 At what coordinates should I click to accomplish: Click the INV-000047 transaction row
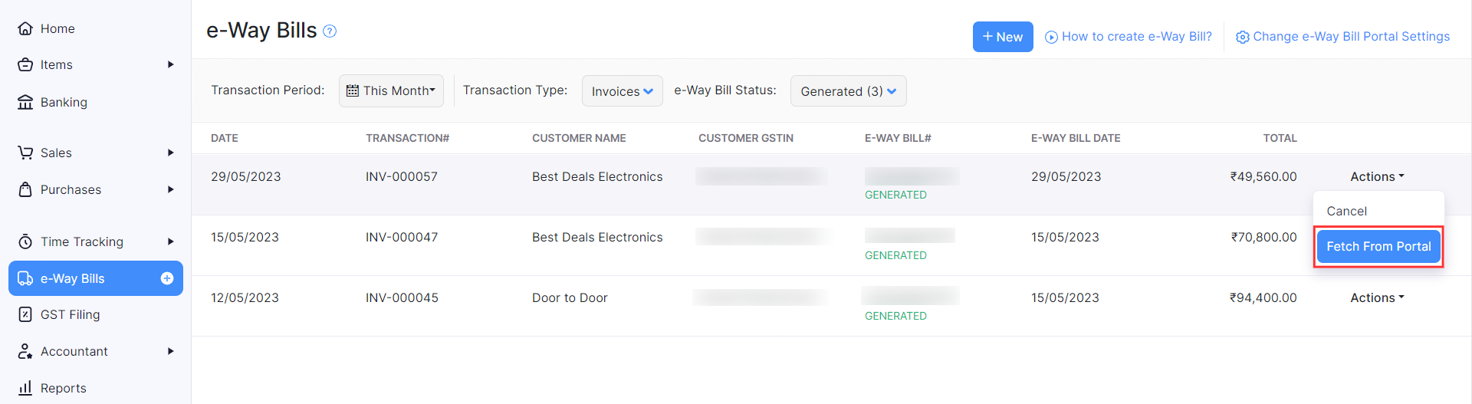pos(402,238)
